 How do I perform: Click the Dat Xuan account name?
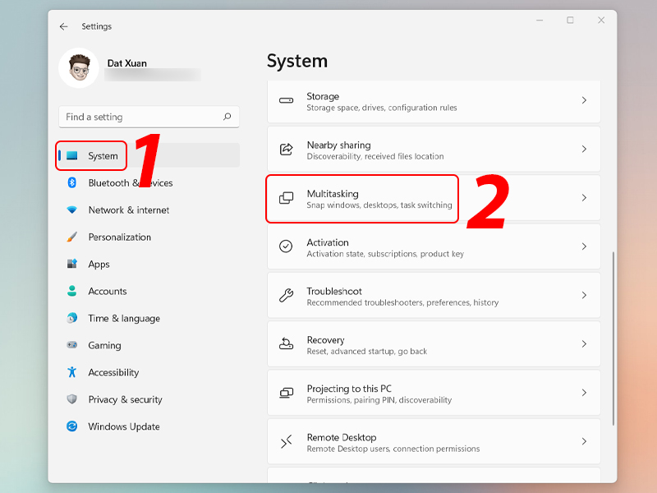click(x=127, y=63)
